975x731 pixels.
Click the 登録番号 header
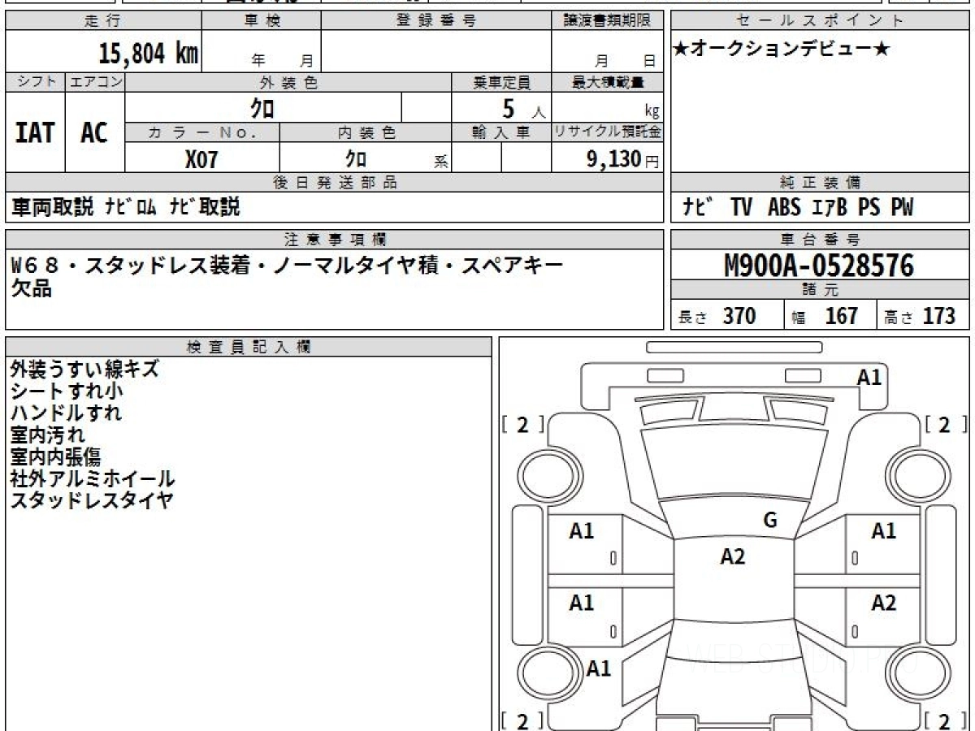tap(436, 21)
